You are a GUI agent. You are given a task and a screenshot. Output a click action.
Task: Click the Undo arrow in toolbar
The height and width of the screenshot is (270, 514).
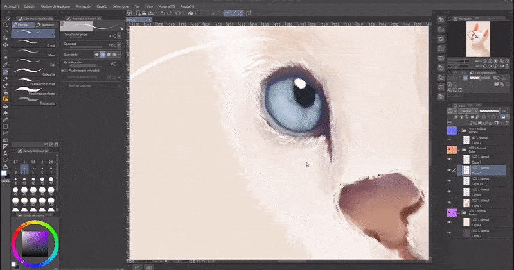tap(163, 13)
